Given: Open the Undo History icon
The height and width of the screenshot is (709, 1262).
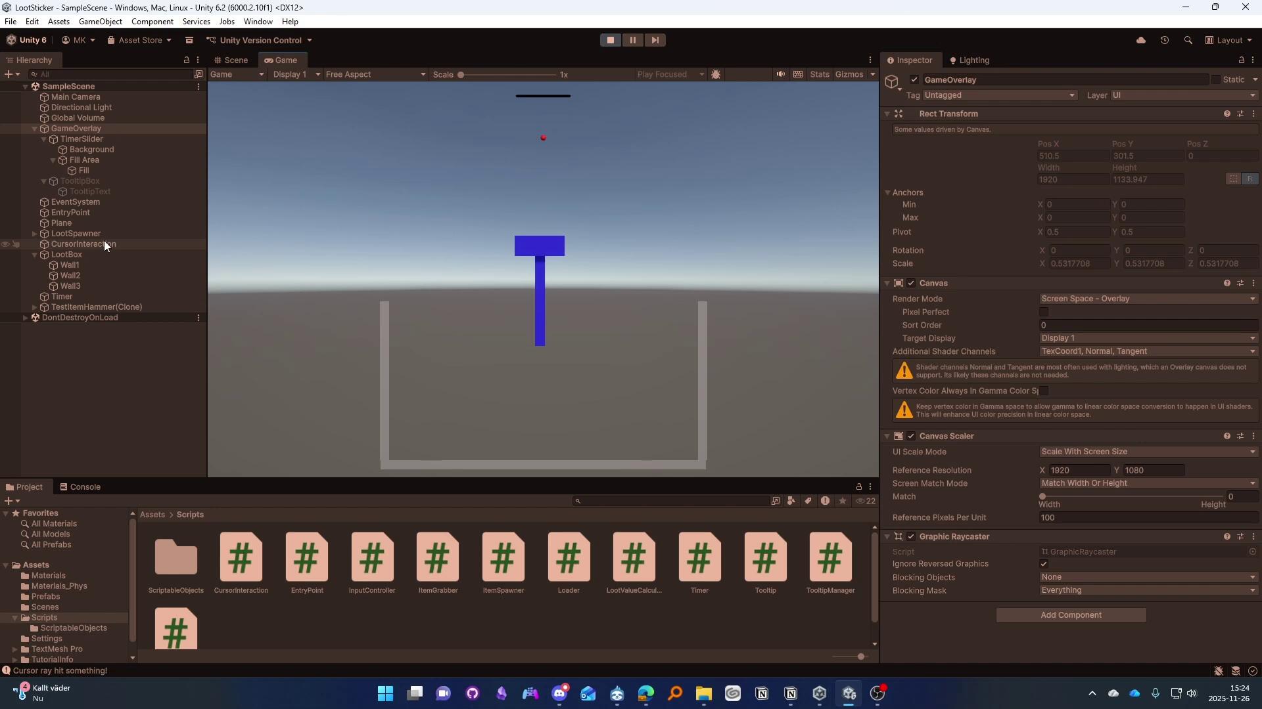Looking at the screenshot, I should 1165,40.
